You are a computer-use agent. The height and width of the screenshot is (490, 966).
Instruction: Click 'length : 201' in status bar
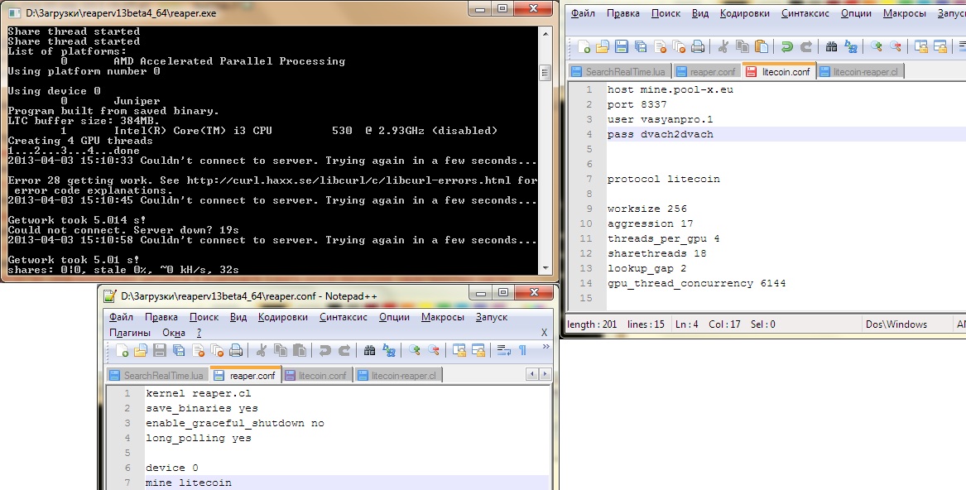tap(591, 324)
